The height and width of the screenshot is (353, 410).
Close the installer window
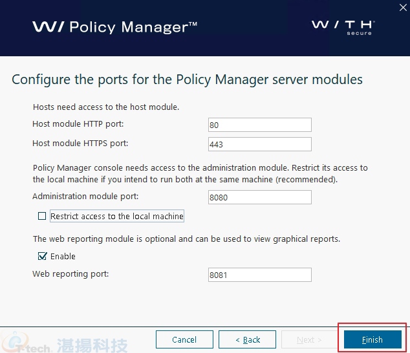[403, 8]
